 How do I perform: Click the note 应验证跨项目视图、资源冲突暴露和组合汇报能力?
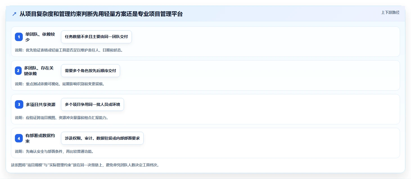point(62,118)
